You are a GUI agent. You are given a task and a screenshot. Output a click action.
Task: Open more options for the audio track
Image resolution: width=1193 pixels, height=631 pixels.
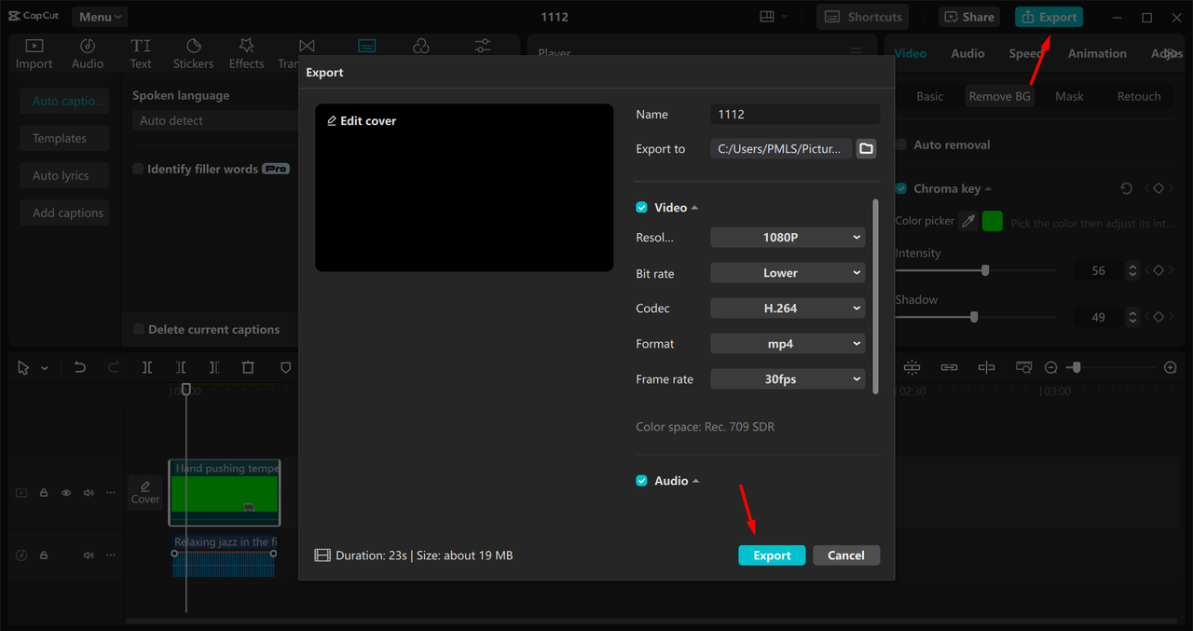[x=111, y=555]
